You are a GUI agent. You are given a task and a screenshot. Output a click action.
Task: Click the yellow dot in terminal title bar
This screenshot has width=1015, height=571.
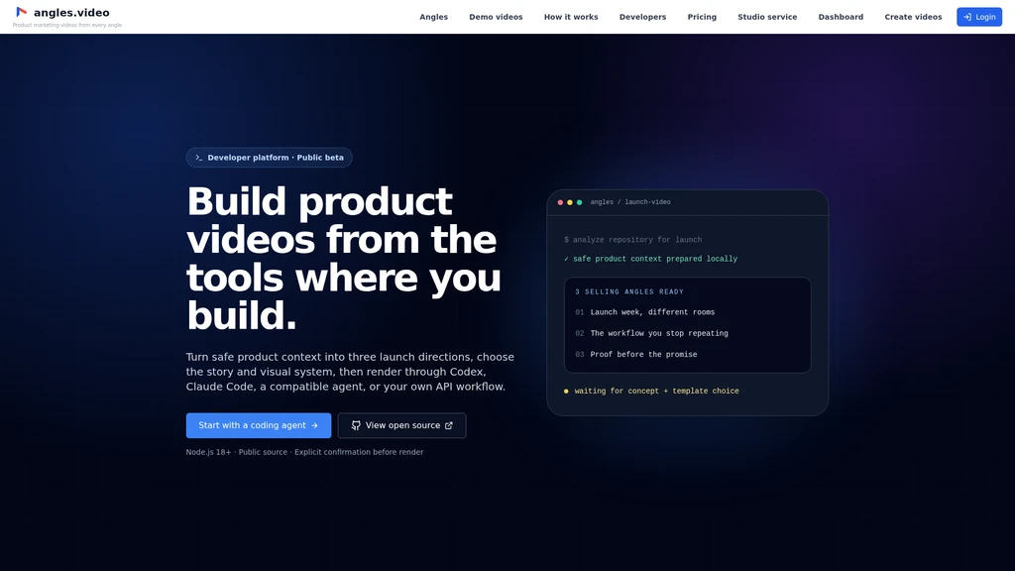[570, 202]
